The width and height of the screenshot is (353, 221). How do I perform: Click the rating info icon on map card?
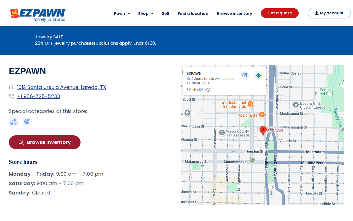[208, 90]
